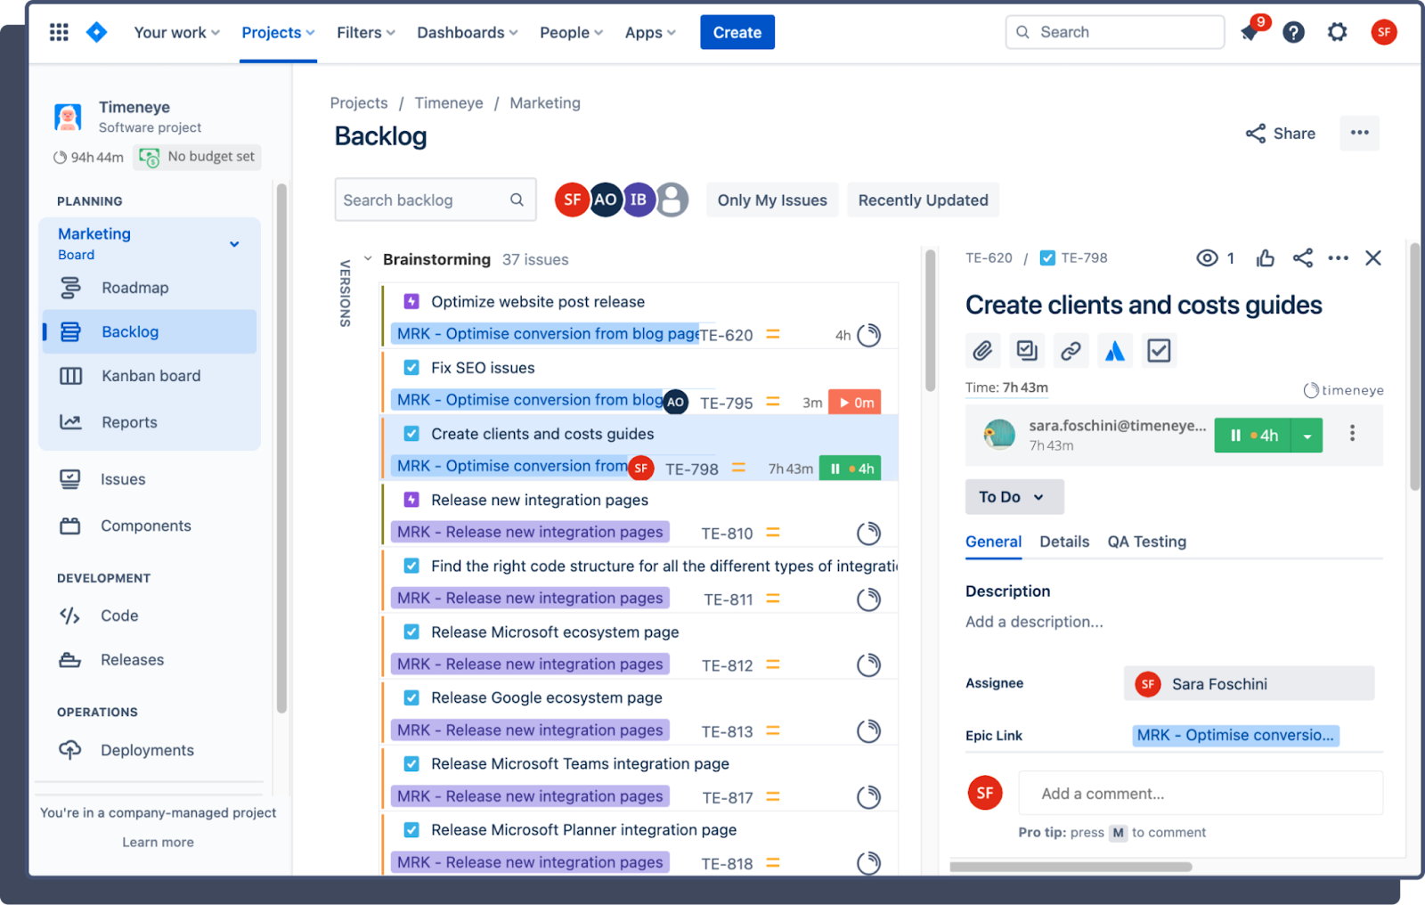Click the horizontal scrollbar in issue panel
This screenshot has height=905, width=1425.
click(1071, 867)
